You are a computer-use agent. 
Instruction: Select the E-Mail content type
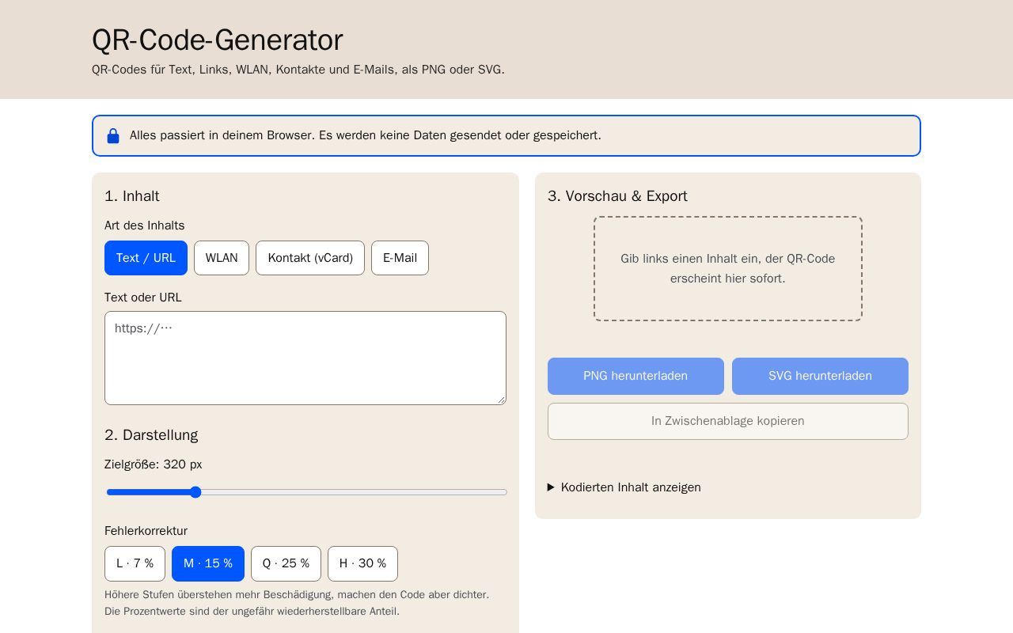click(400, 258)
